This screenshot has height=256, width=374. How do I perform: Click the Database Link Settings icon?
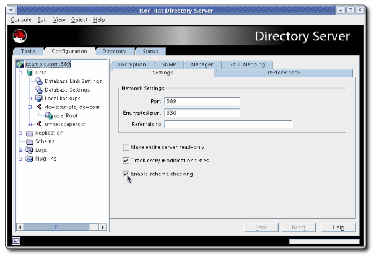39,81
